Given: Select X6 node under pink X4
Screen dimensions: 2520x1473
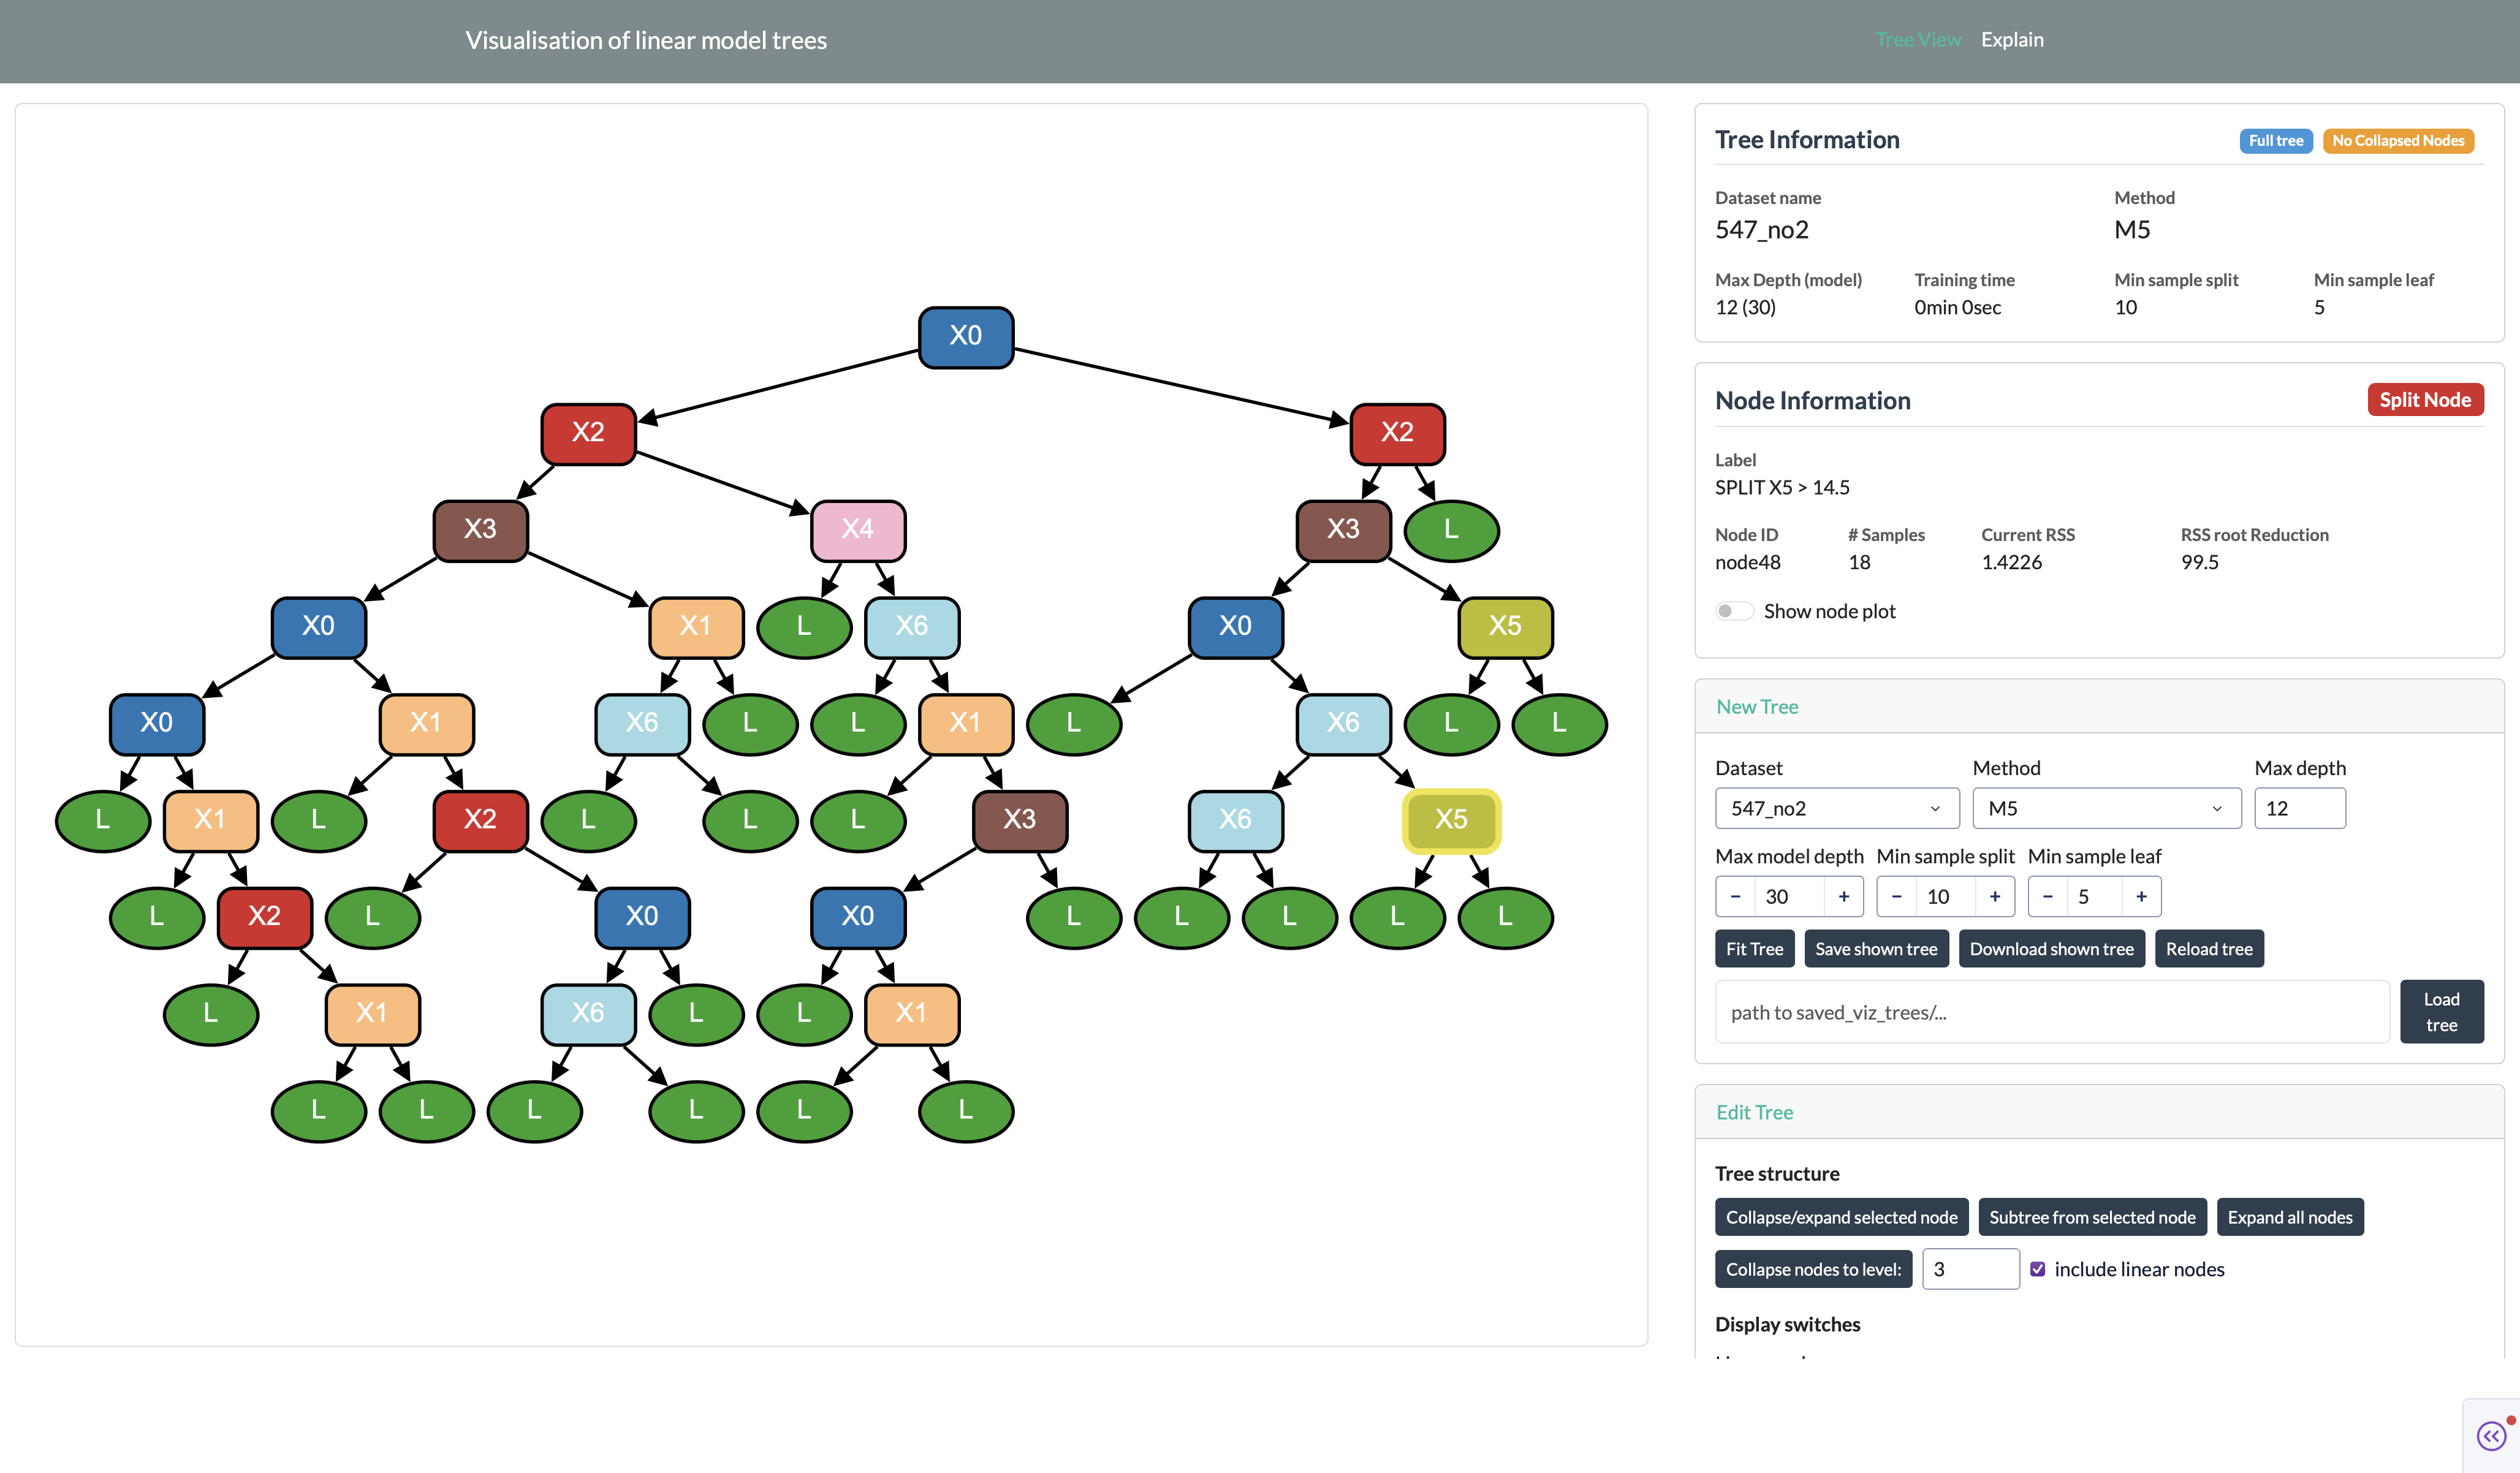Looking at the screenshot, I should pos(912,627).
